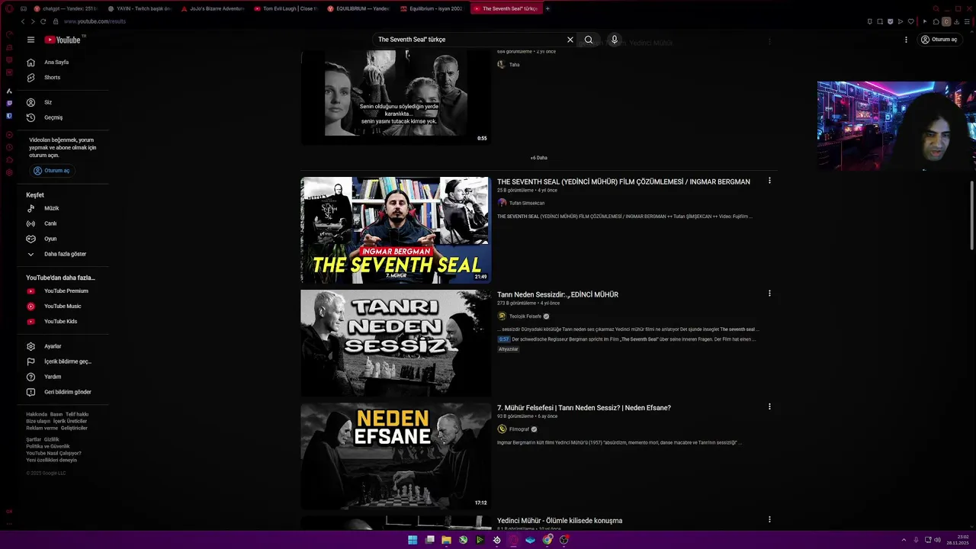Open options for THE SEVENTH SEAL FİLM ÇÖZÜMLEMESİ
The height and width of the screenshot is (549, 976).
[x=769, y=181]
